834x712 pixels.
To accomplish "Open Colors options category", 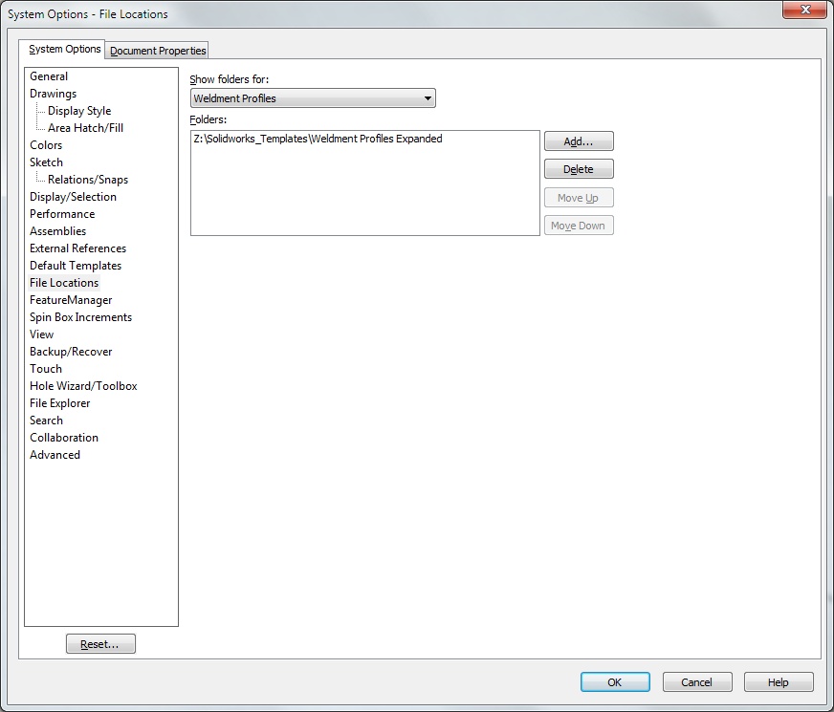I will [x=46, y=145].
